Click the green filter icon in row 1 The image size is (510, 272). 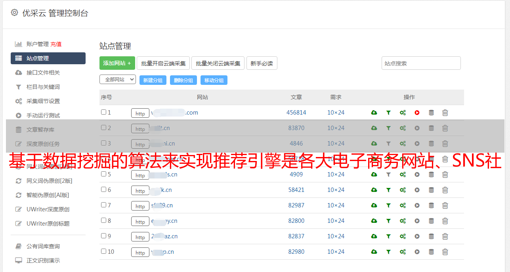(388, 113)
